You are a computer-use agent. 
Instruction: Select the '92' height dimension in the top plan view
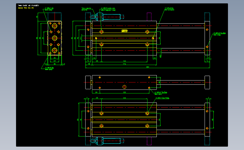click(72, 38)
